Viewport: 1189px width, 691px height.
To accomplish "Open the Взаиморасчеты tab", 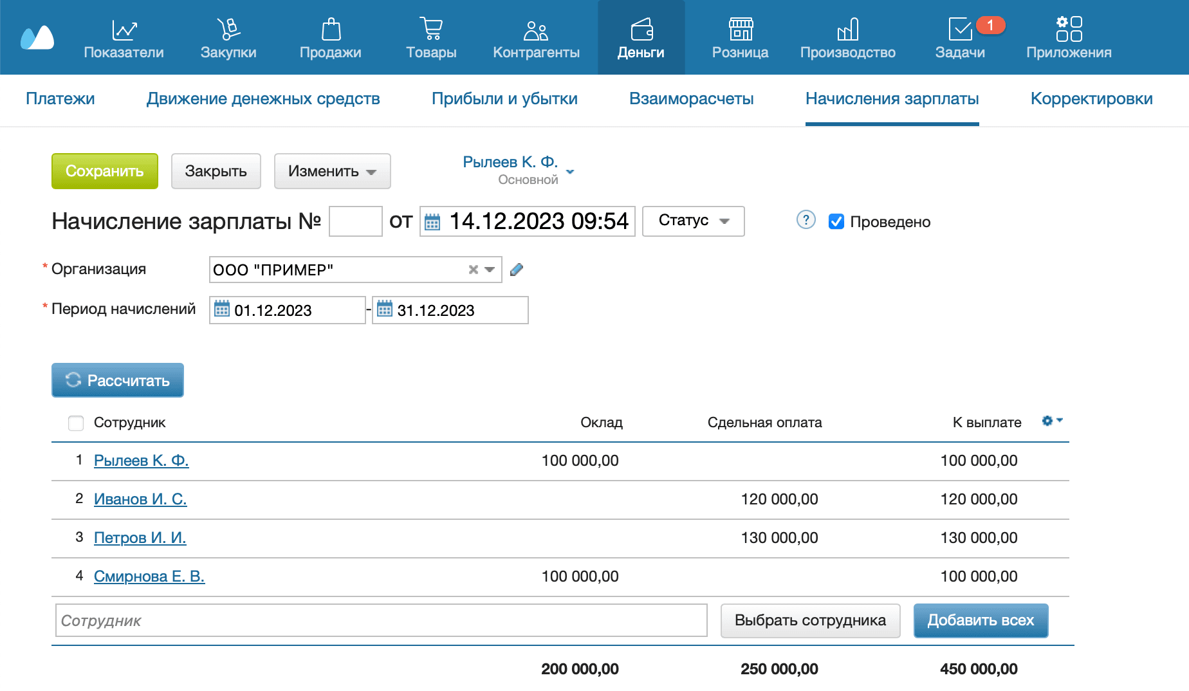I will pos(691,99).
